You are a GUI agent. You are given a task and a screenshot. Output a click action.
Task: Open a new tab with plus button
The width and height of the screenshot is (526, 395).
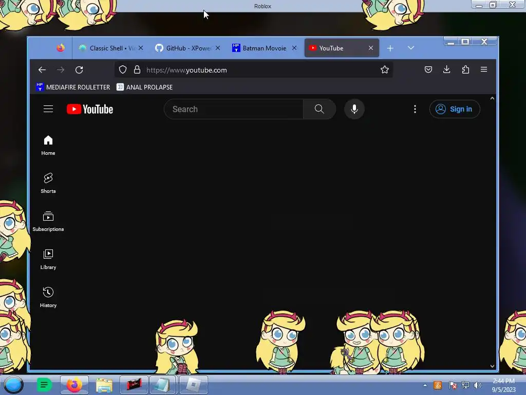(390, 48)
